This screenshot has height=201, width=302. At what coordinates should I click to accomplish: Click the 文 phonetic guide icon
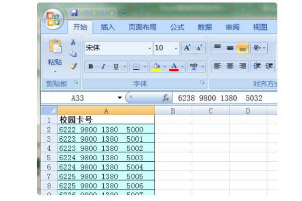(x=194, y=66)
